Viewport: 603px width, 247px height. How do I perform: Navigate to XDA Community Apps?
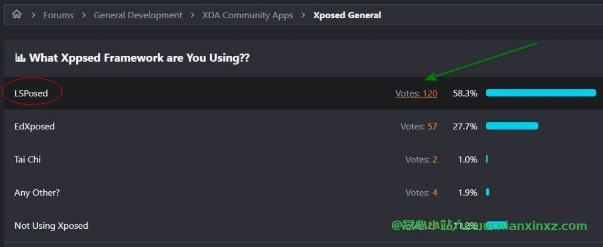[248, 15]
